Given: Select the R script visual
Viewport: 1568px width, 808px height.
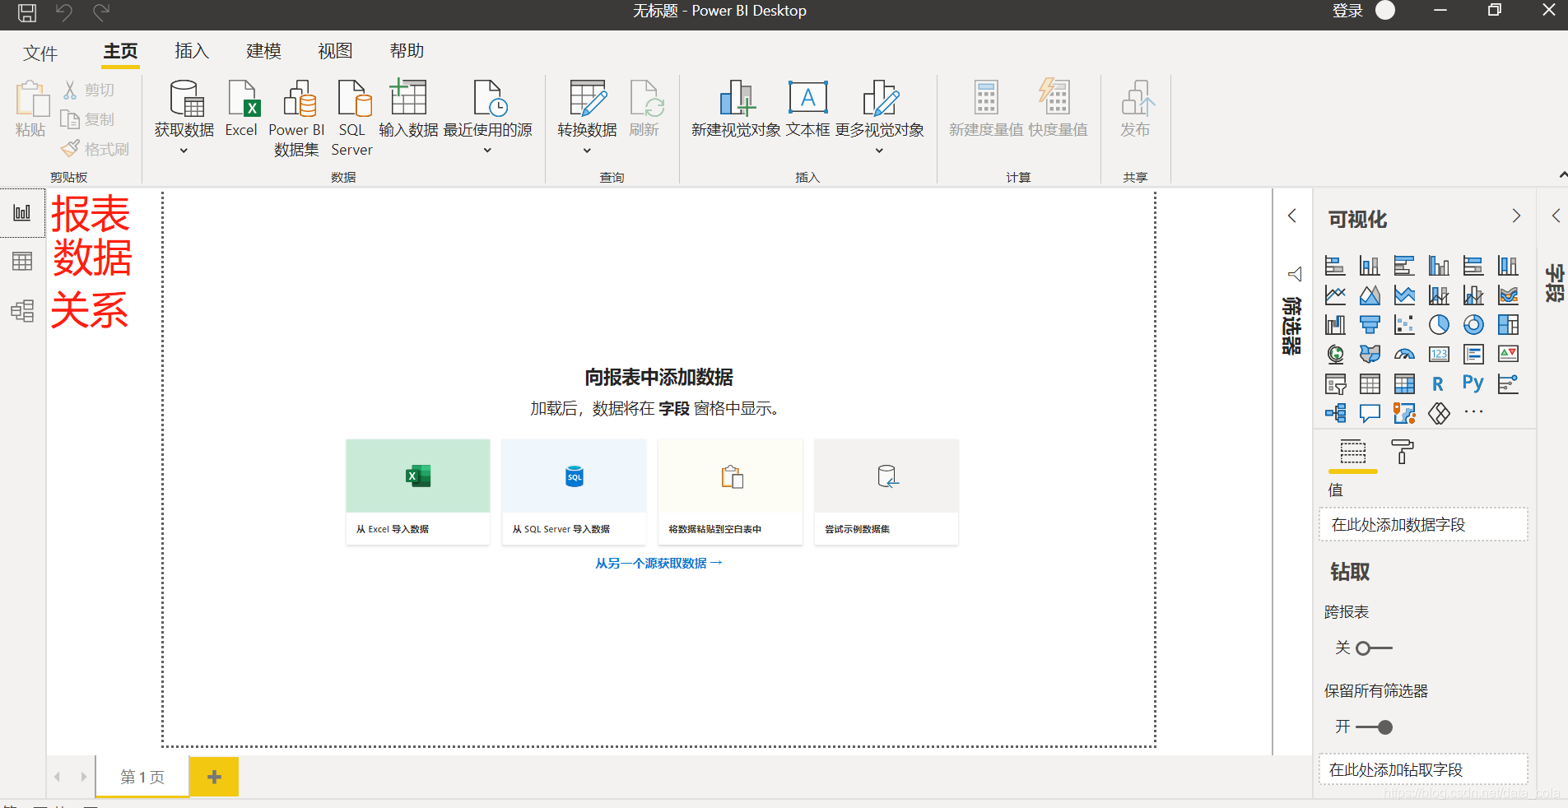Looking at the screenshot, I should (x=1438, y=383).
